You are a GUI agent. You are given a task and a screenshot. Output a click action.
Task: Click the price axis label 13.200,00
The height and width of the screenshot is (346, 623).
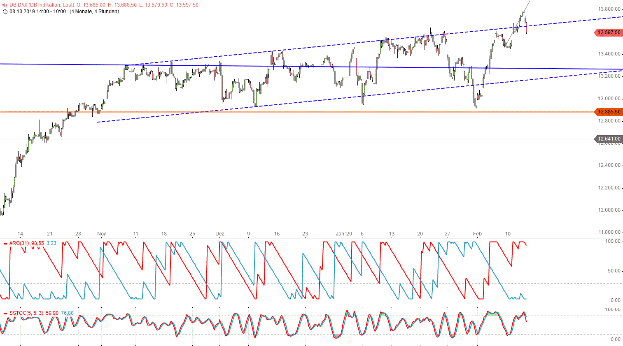coord(609,76)
